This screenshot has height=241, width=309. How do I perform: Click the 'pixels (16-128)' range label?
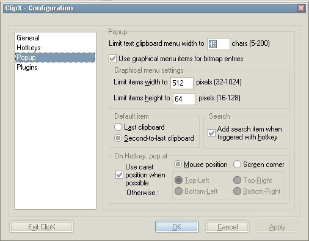pyautogui.click(x=219, y=98)
